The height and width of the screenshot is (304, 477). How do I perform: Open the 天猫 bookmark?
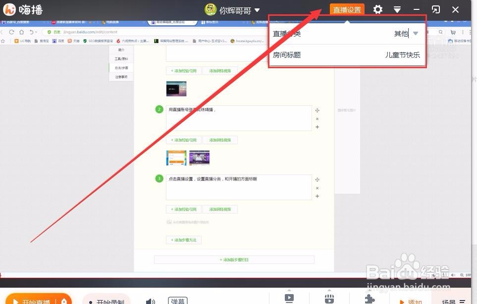73,41
